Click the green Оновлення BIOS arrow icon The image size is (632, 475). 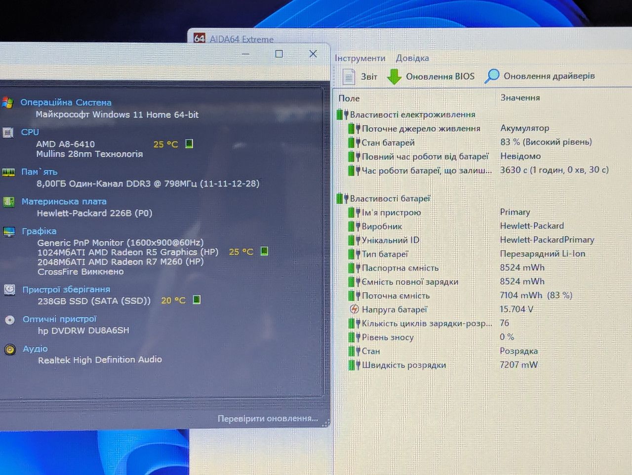coord(394,76)
